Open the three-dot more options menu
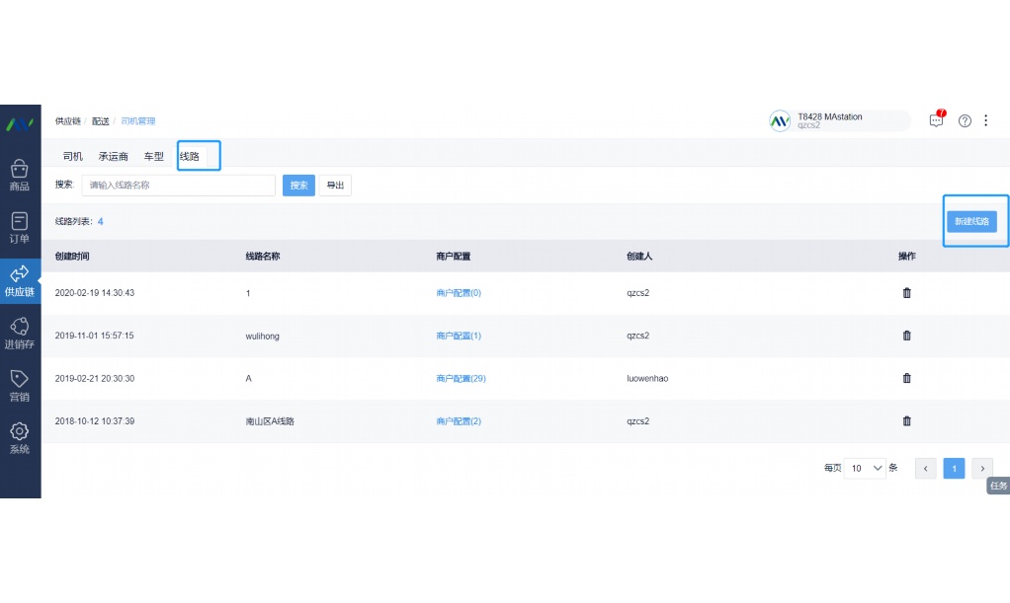Viewport: 1010px width, 603px height. point(985,120)
